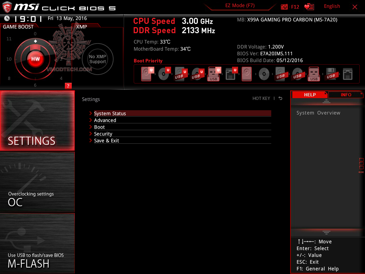
Task: Switch to EZ Mode (F7)
Action: (x=240, y=6)
